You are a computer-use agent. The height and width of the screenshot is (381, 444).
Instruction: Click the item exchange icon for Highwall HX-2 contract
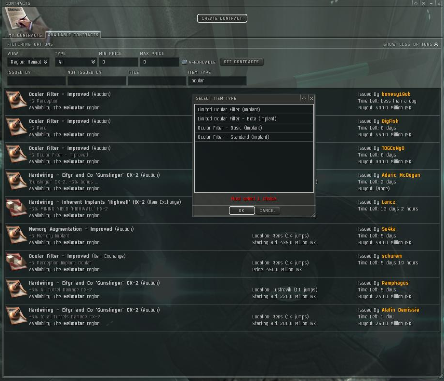coord(16,208)
